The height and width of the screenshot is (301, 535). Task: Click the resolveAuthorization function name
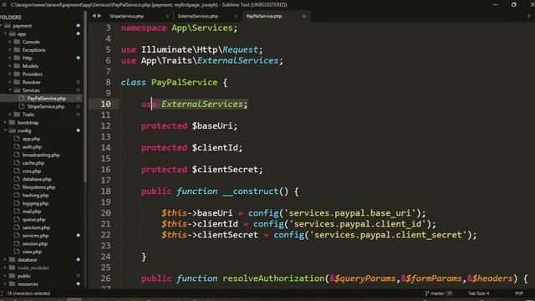273,278
